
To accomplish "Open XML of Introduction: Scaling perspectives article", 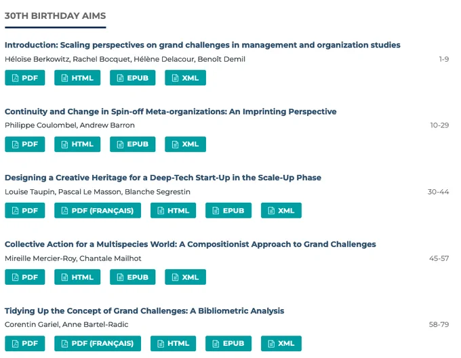I will [x=185, y=77].
